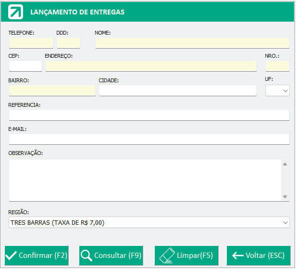This screenshot has width=296, height=269.
Task: Select the TRES BARRAS region combo box
Action: point(149,222)
